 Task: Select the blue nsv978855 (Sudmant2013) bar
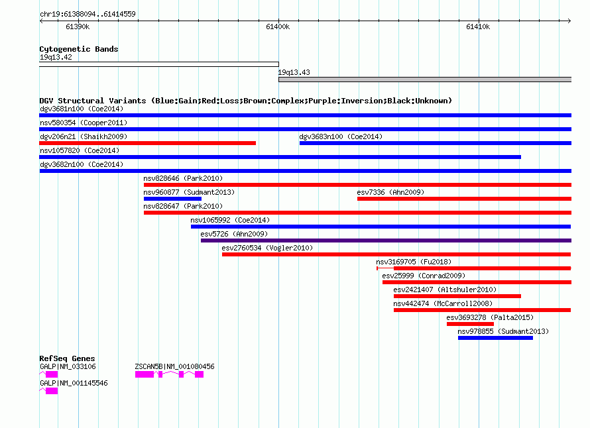point(495,338)
